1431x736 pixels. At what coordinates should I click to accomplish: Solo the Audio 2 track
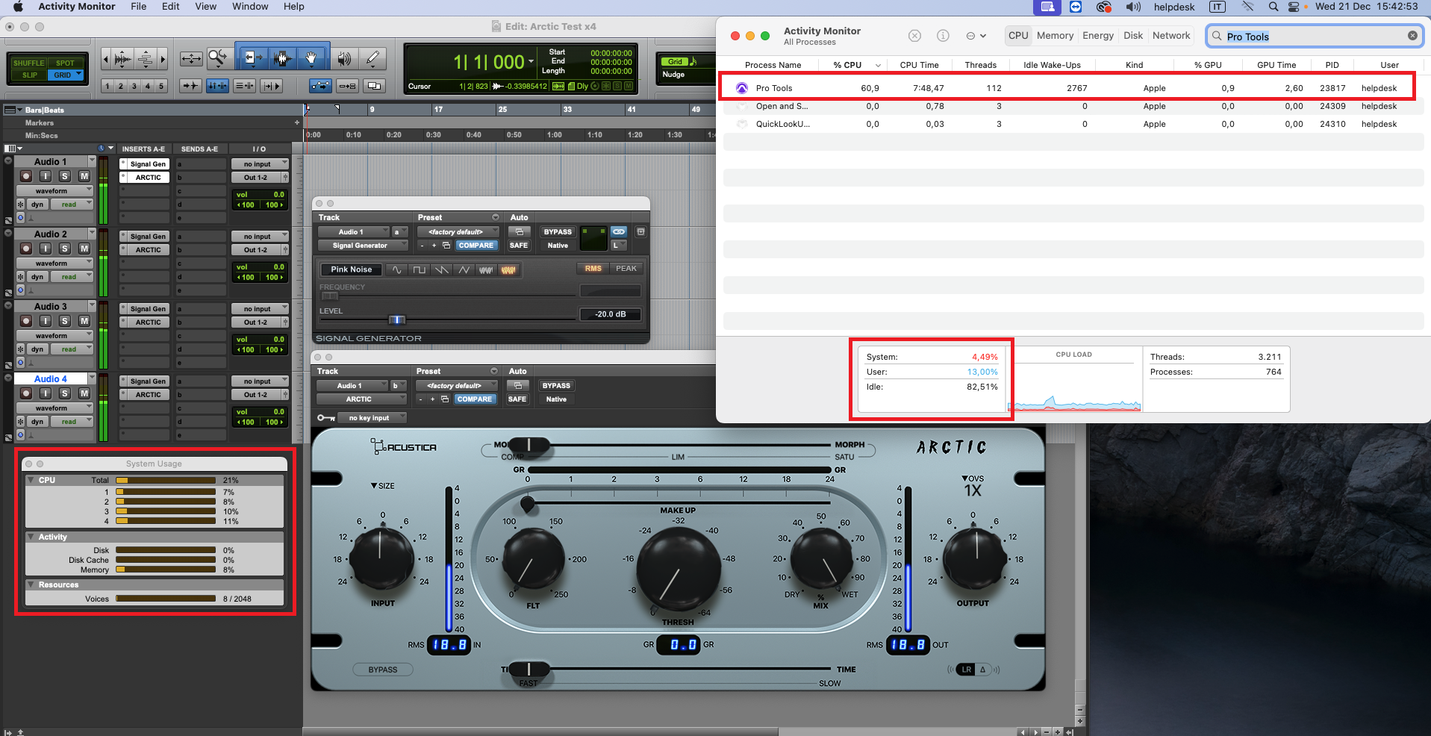point(65,249)
